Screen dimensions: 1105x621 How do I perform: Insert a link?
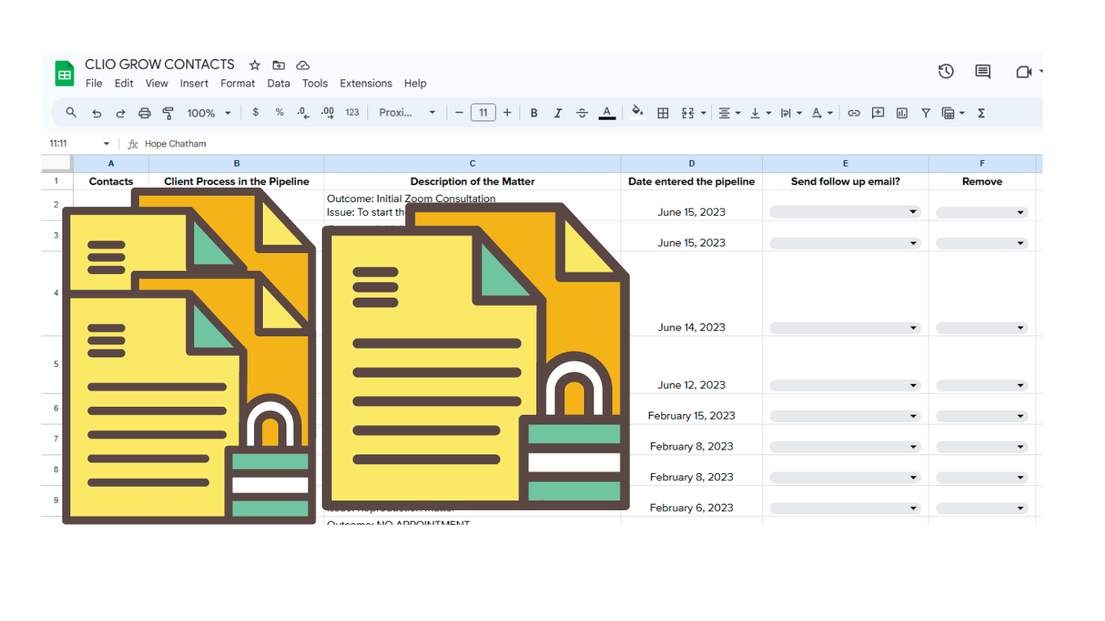click(853, 113)
